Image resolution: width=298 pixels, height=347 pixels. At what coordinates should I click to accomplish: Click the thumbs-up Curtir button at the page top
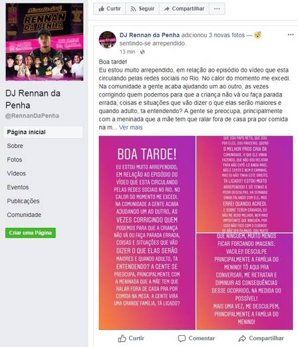point(109,9)
